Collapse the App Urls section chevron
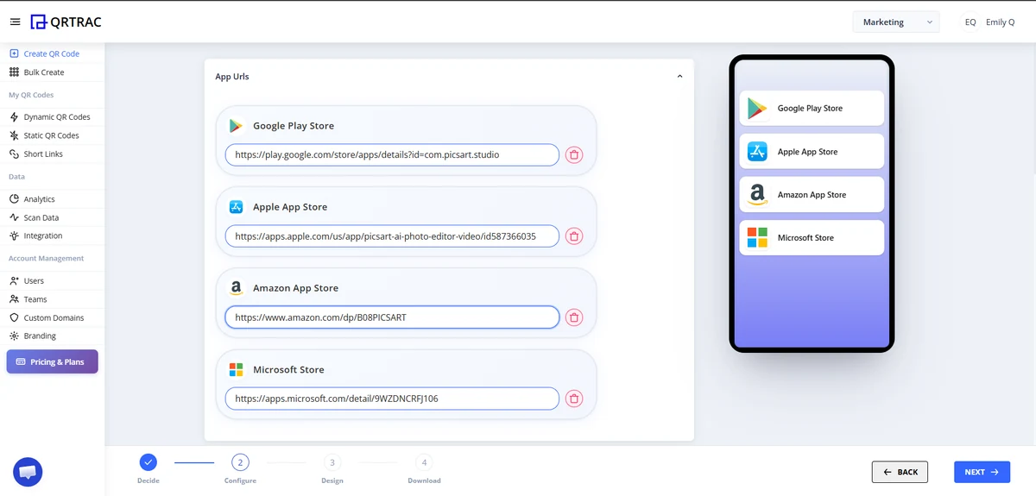 click(679, 77)
